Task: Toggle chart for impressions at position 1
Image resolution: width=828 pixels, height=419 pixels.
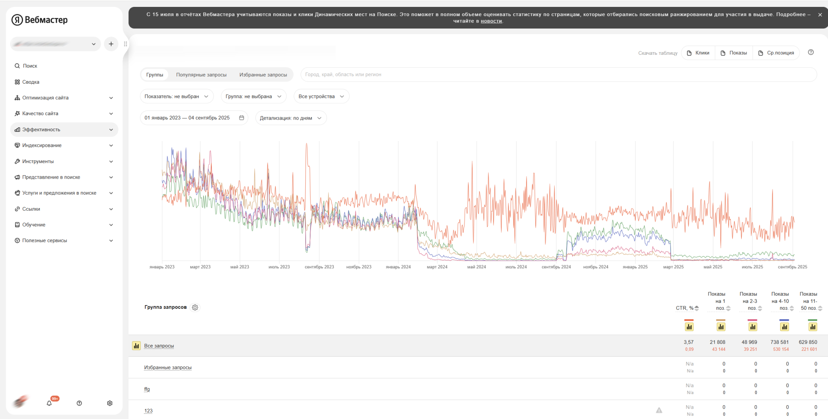Action: point(721,327)
